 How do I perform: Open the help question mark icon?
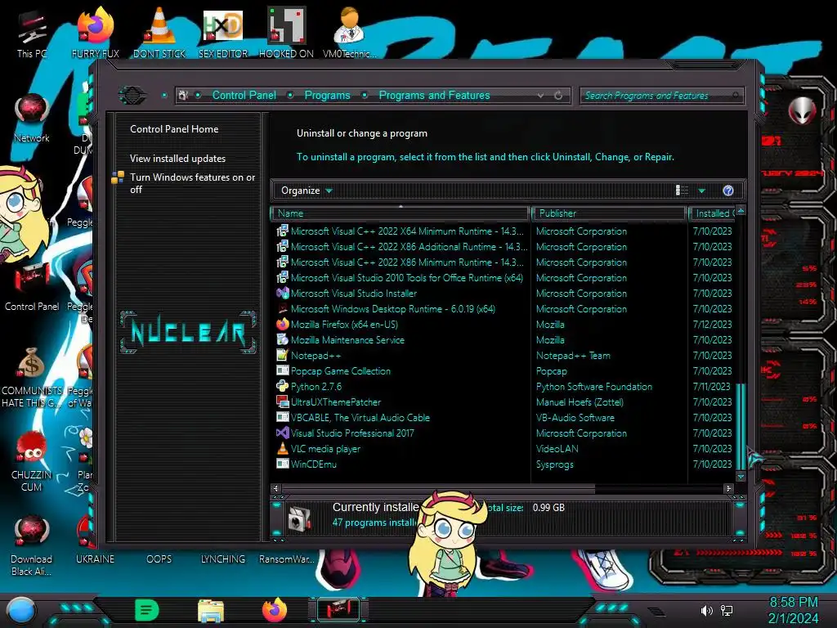pyautogui.click(x=728, y=191)
